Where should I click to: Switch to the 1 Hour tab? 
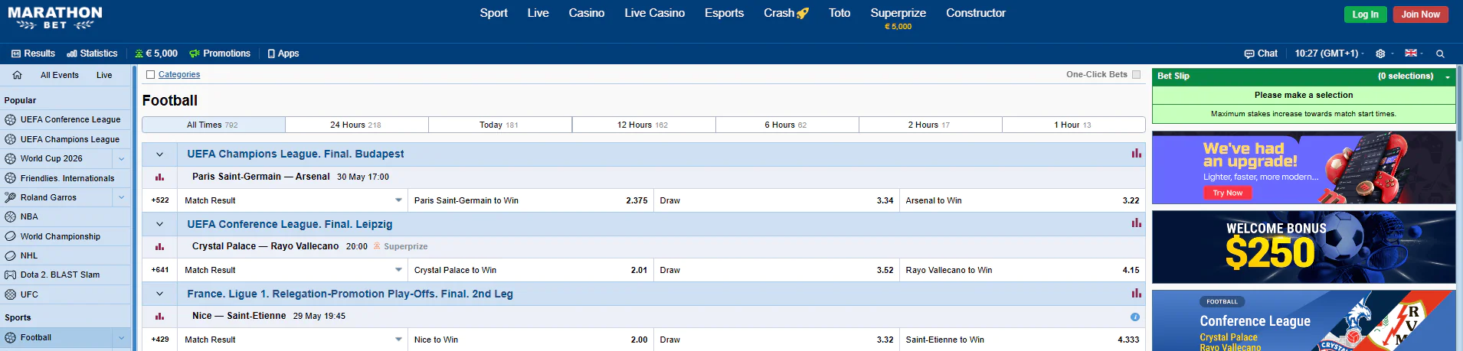1073,125
